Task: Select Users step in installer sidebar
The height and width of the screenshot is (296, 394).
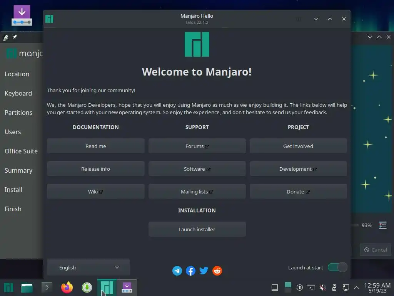Action: (13, 132)
